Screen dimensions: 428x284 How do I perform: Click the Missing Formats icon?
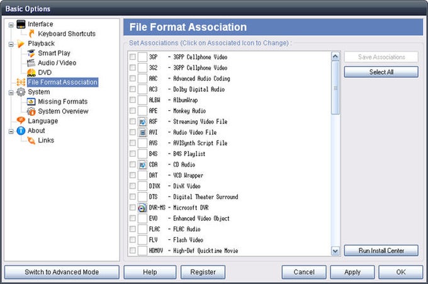click(x=31, y=101)
